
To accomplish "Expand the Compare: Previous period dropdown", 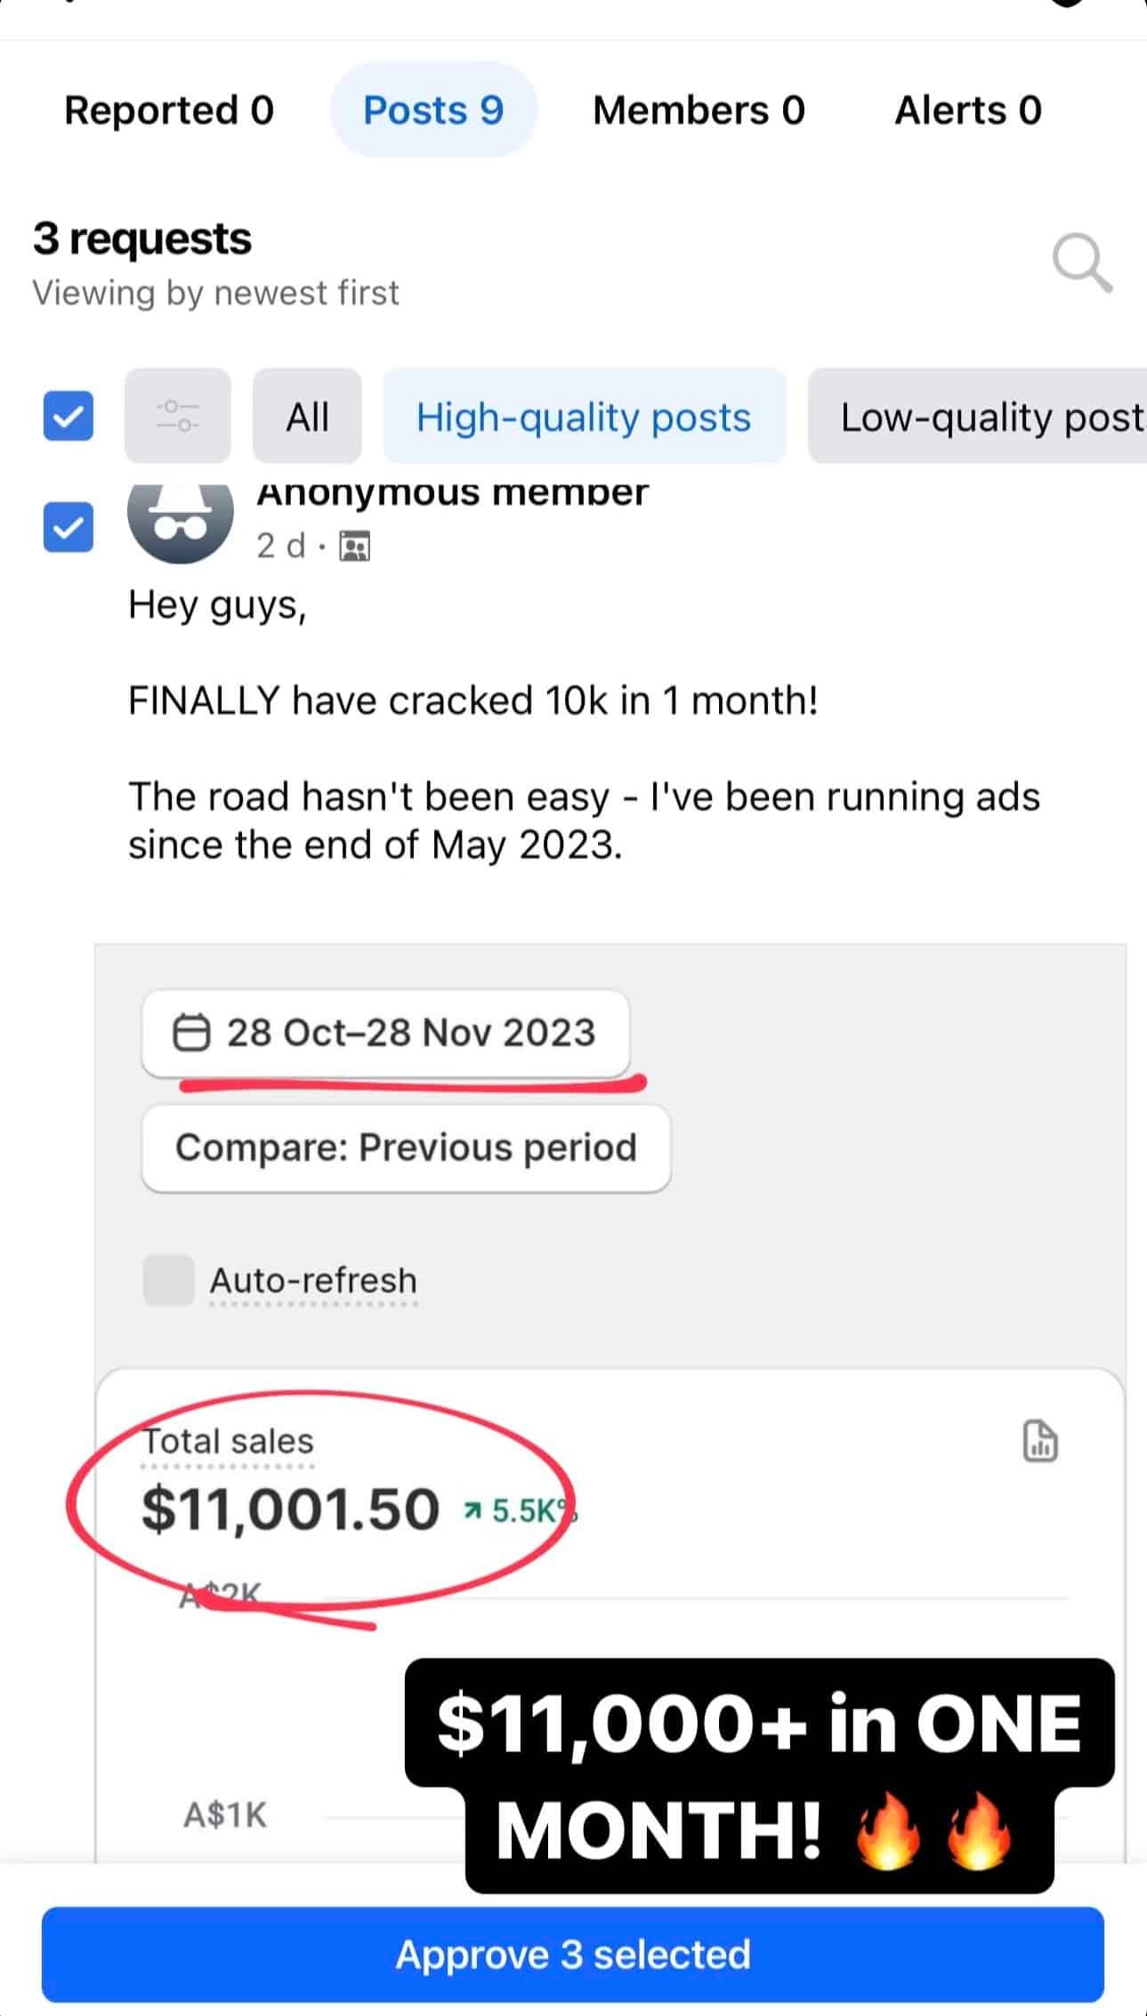I will pos(406,1147).
